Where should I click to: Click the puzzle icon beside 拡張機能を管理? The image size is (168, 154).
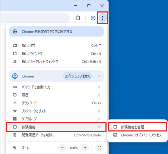115,127
